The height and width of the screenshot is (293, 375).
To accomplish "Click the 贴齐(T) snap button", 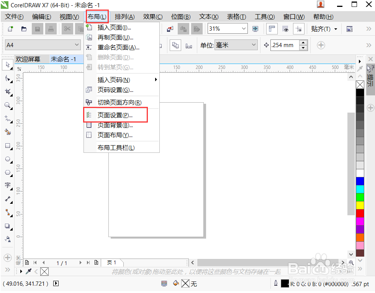I will 321,29.
